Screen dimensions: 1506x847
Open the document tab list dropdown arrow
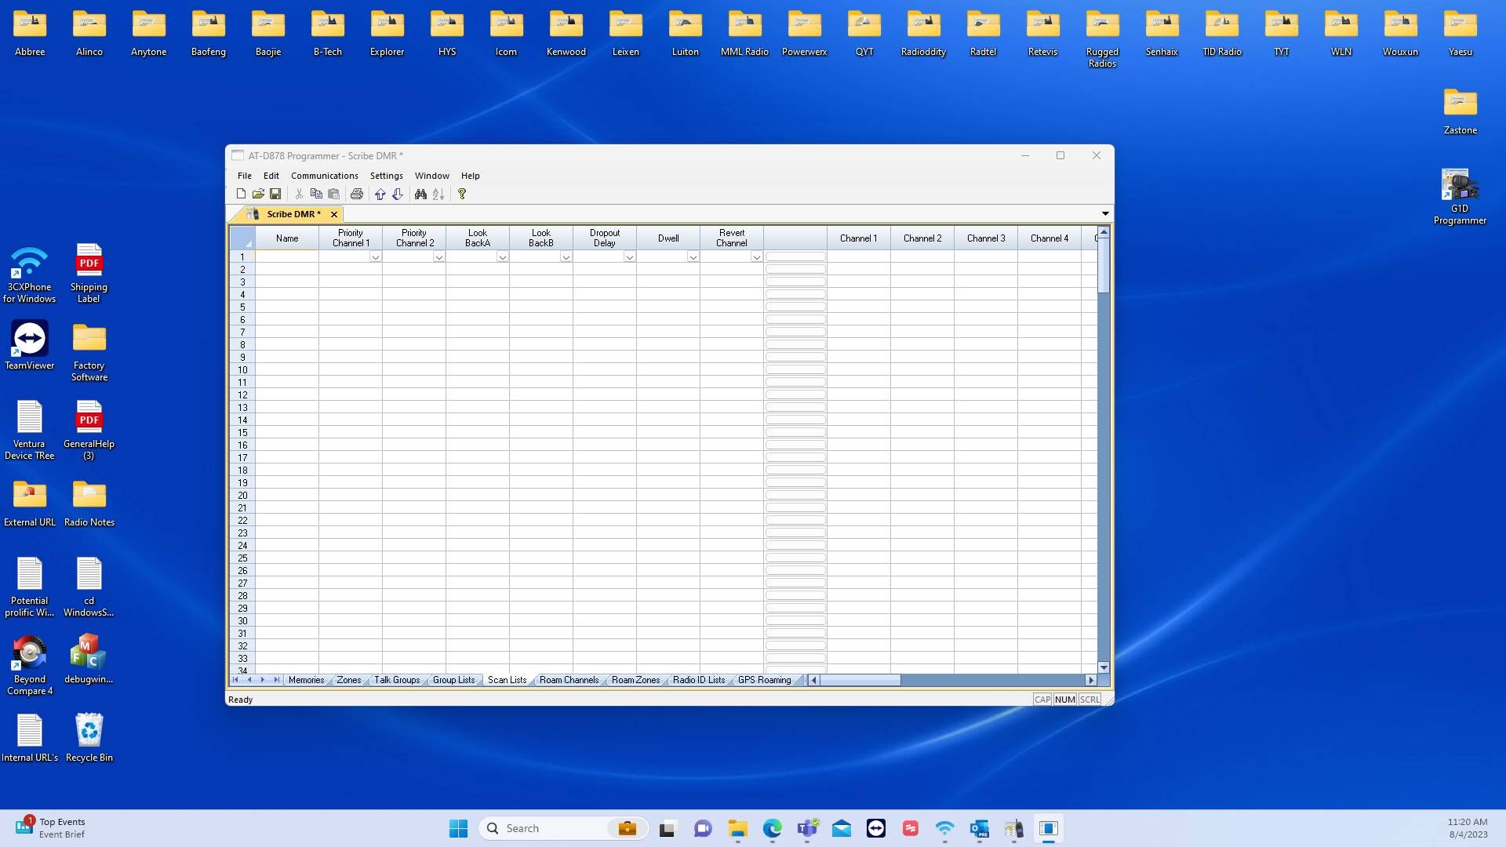point(1105,214)
